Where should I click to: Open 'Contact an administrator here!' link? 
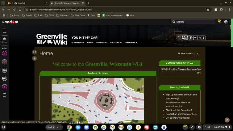click(x=181, y=114)
